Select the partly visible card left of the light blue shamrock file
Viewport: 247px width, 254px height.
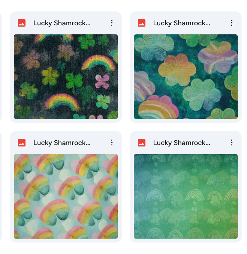pos(1,187)
